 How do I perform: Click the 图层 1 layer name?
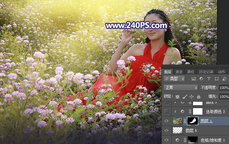click(x=206, y=121)
